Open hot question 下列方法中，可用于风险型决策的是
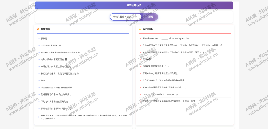The height and width of the screenshot is (129, 268). (x=160, y=73)
